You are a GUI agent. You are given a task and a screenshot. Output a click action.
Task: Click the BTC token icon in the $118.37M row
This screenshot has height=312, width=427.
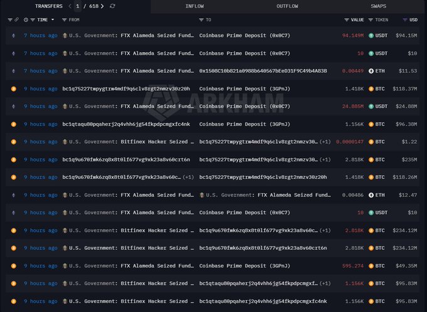371,89
